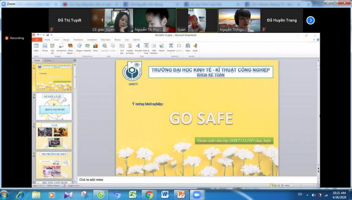Show hidden system tray icons
This screenshot has width=352, height=200.
tap(307, 195)
